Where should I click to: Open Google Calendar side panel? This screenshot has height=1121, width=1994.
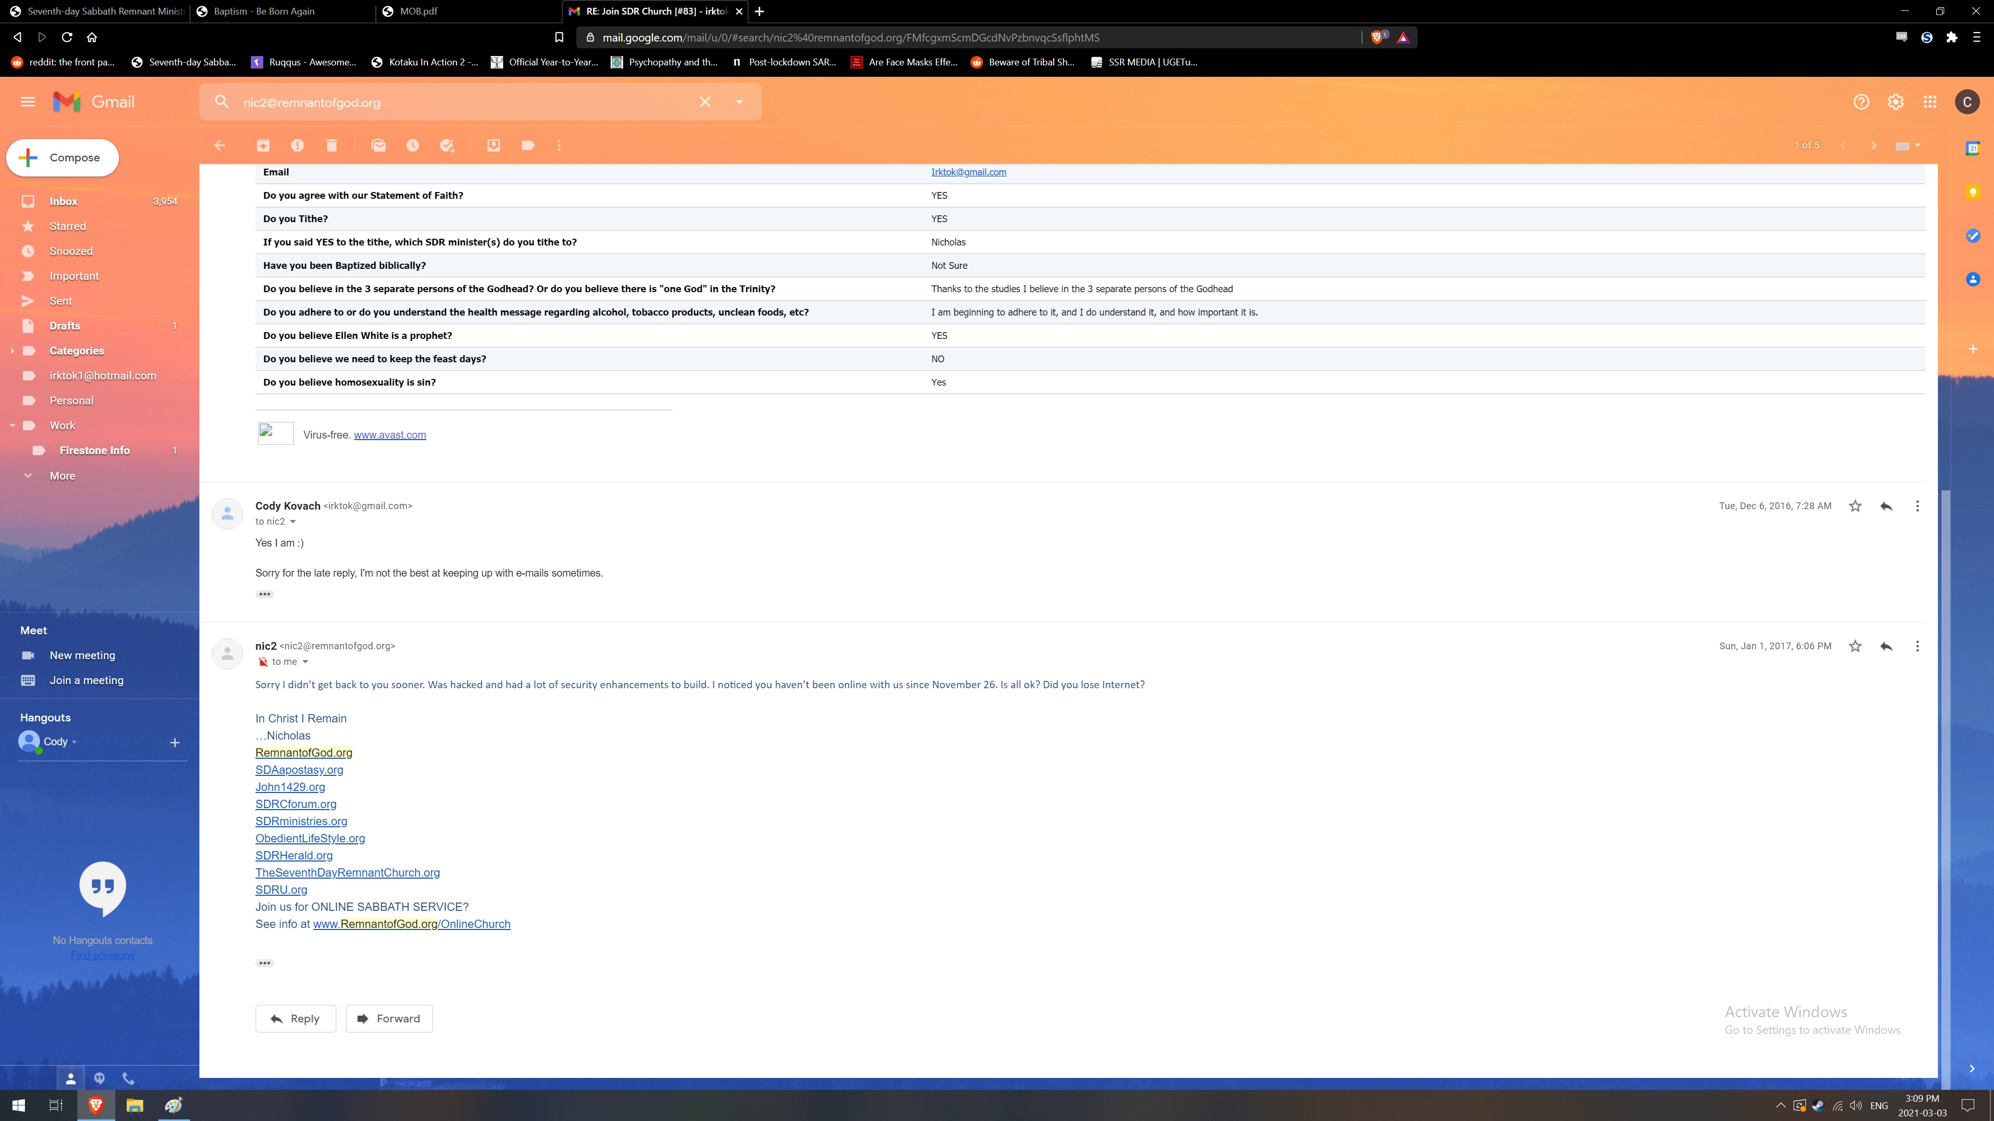(x=1973, y=148)
